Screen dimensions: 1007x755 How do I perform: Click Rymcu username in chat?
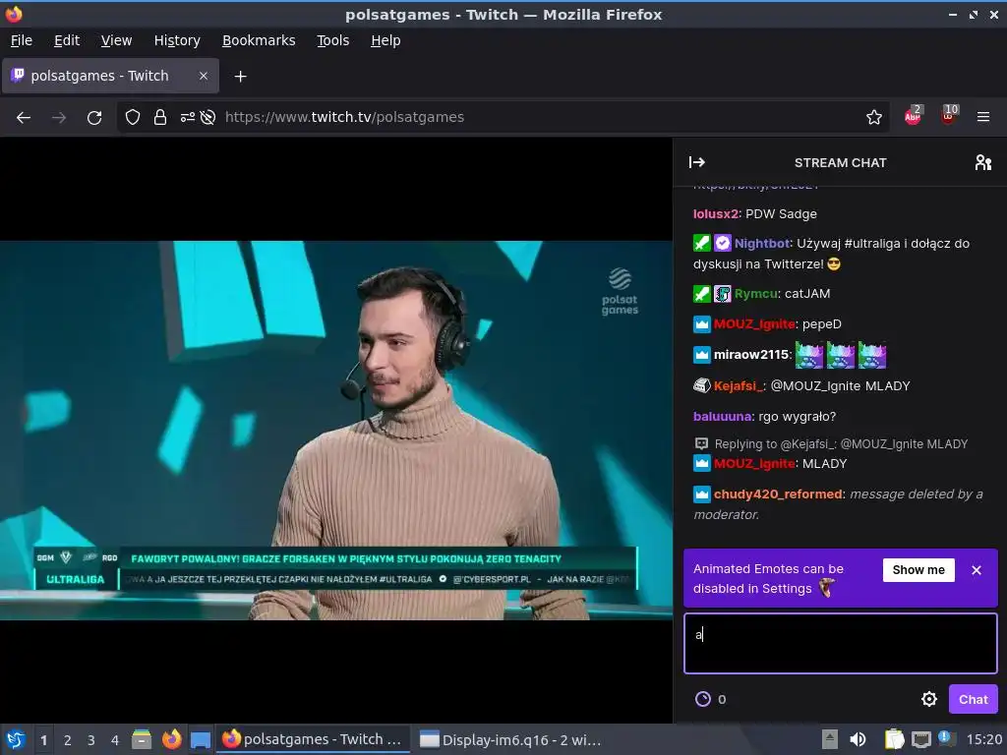pos(756,293)
